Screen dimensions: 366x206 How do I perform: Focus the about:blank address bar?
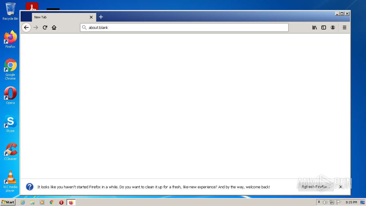[184, 27]
